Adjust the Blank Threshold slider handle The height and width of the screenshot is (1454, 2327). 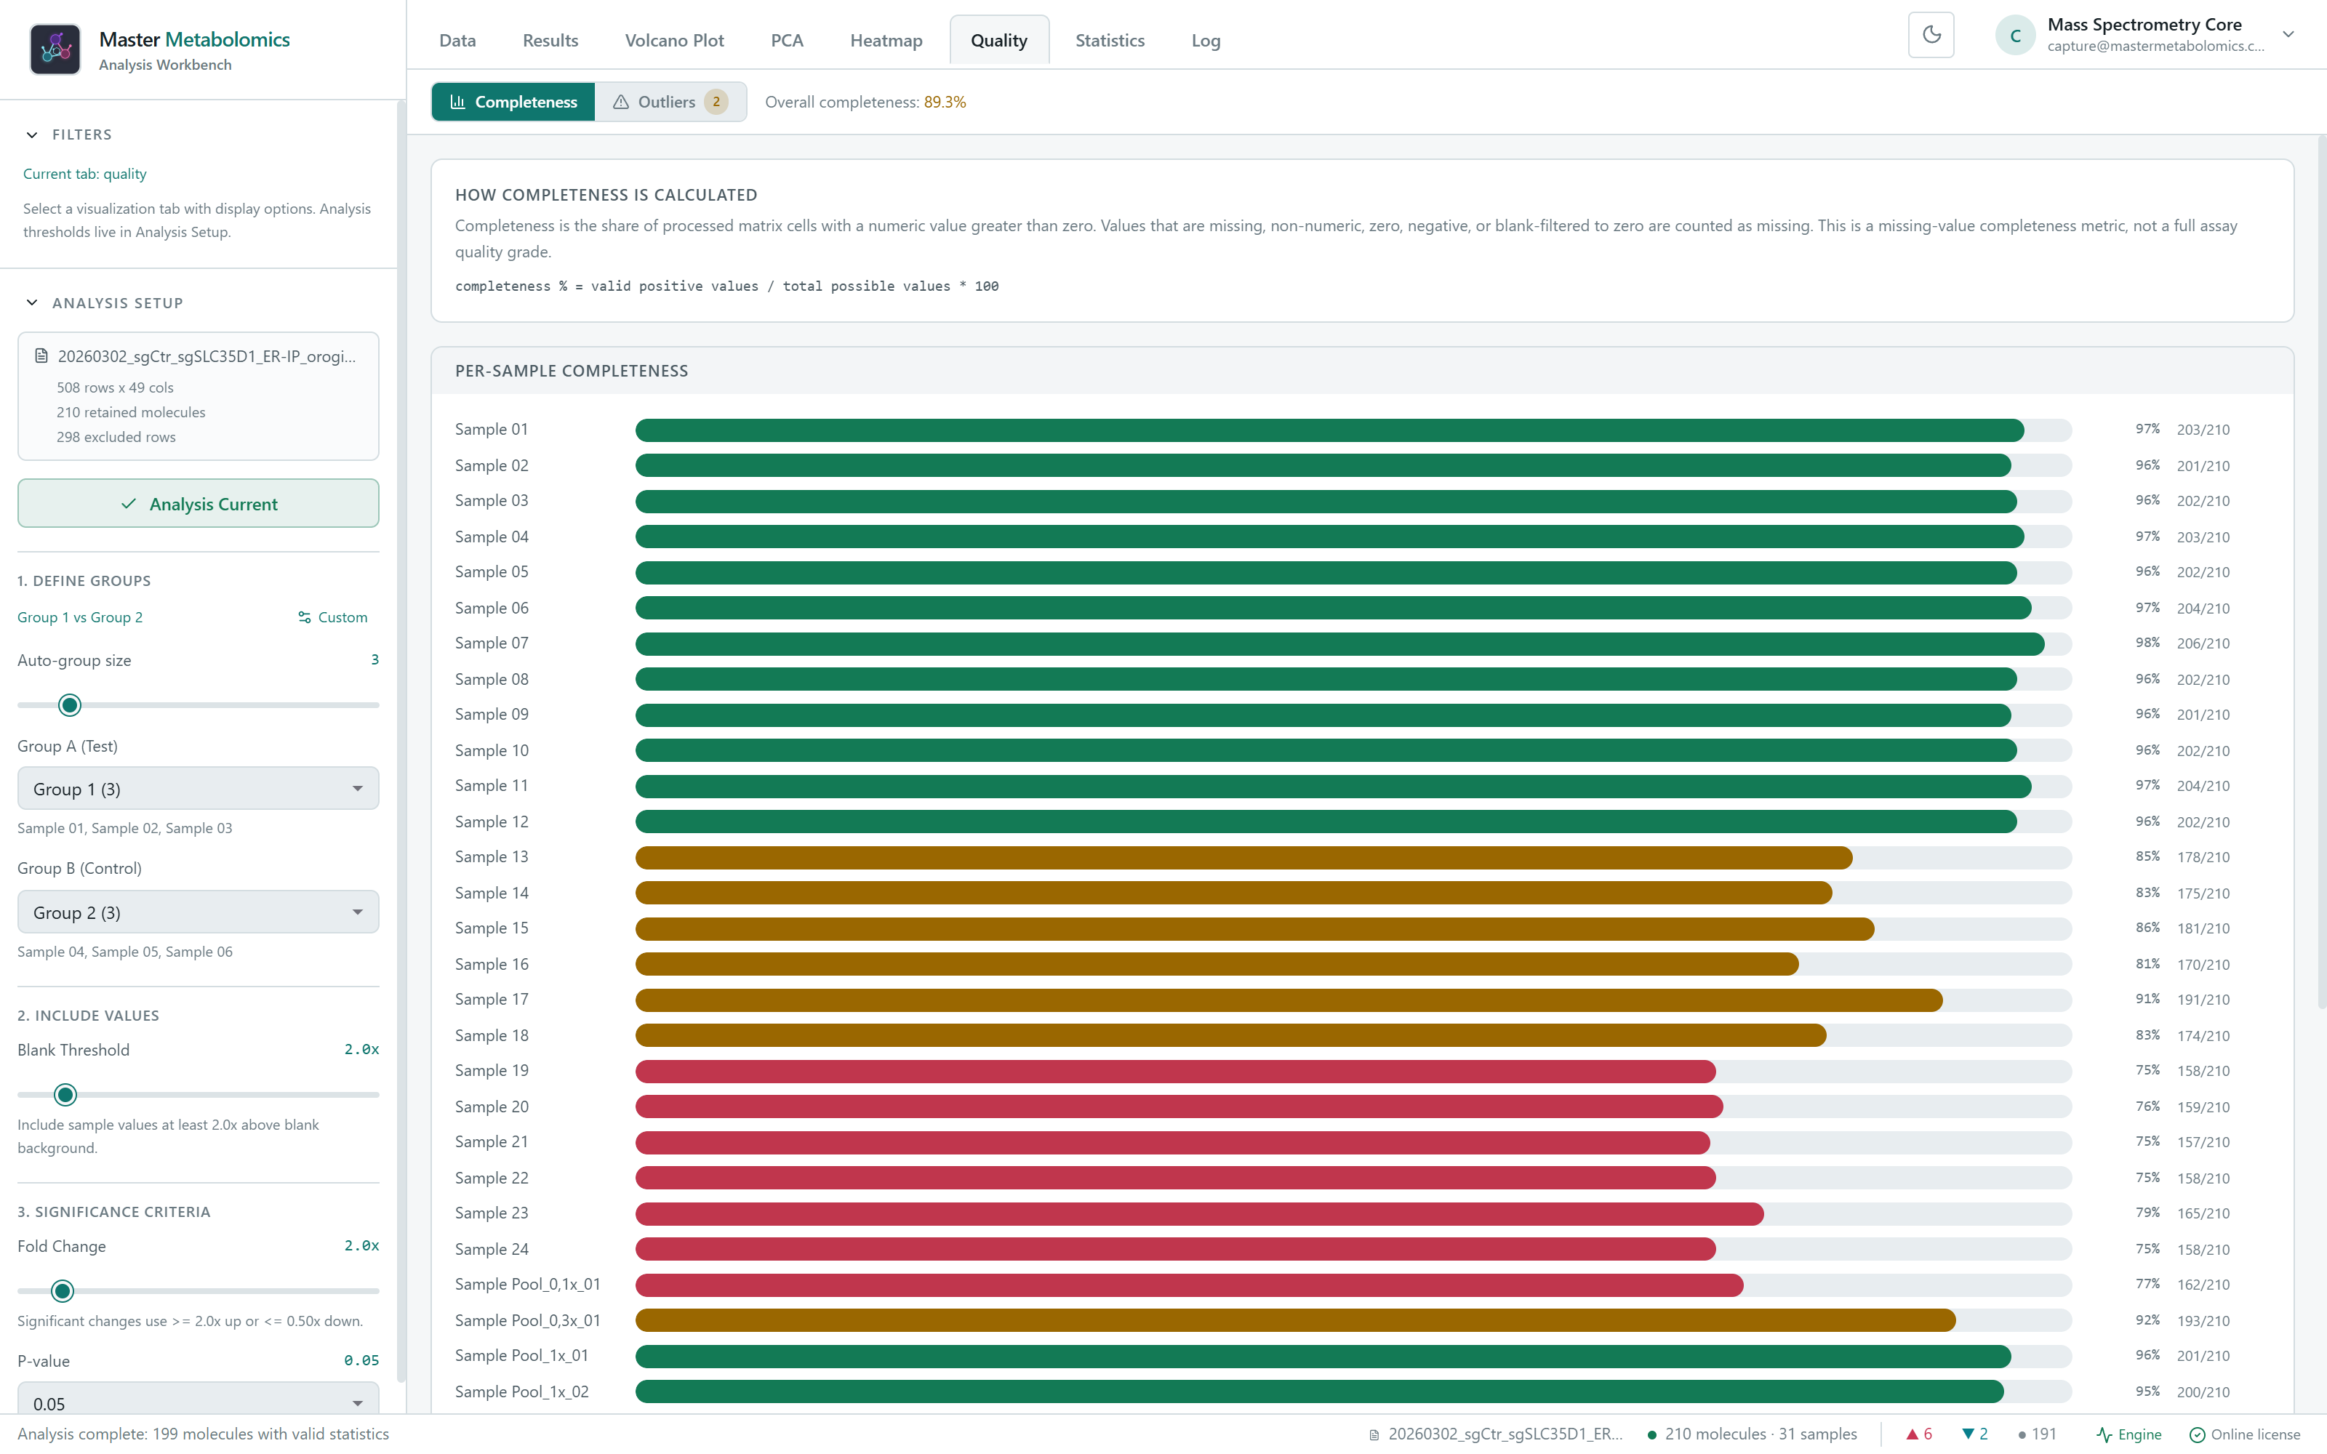pos(65,1094)
